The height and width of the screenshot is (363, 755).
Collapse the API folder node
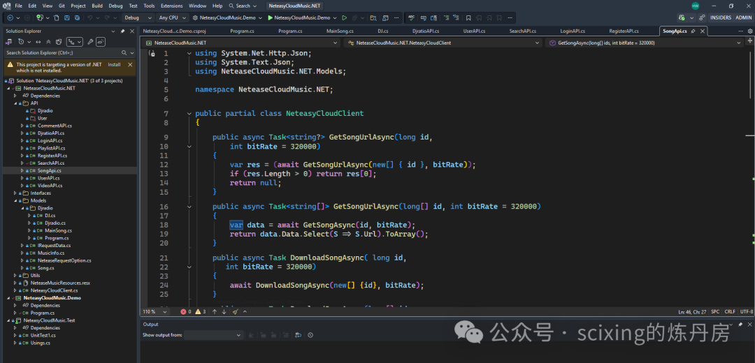click(15, 103)
